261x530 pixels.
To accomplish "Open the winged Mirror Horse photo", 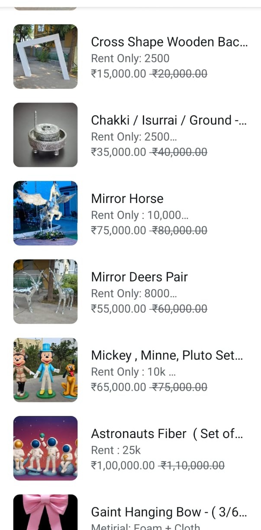I will click(x=45, y=213).
